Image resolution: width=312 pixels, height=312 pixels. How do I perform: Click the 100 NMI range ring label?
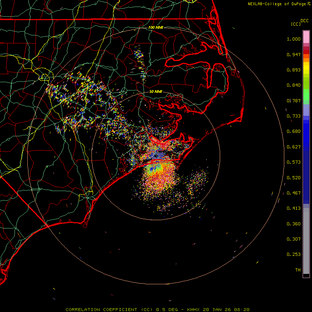[156, 27]
